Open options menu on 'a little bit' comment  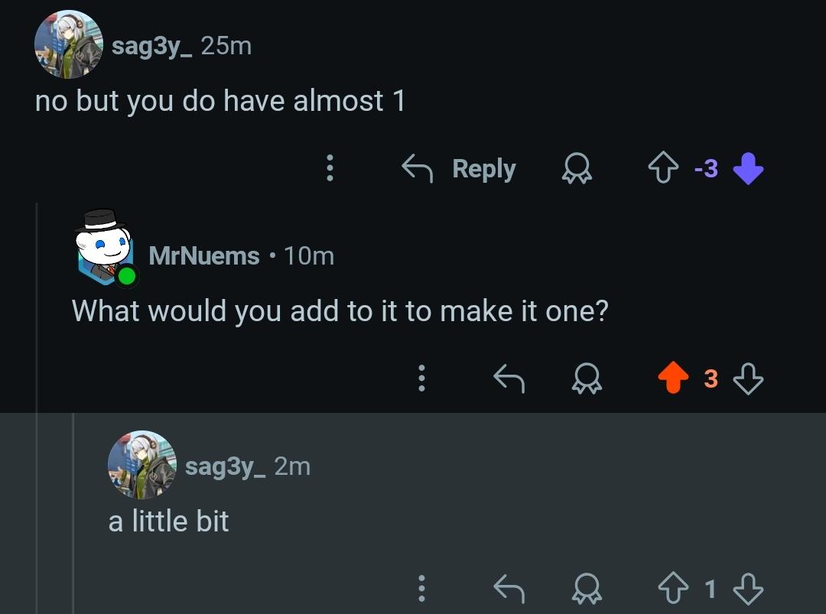point(421,588)
